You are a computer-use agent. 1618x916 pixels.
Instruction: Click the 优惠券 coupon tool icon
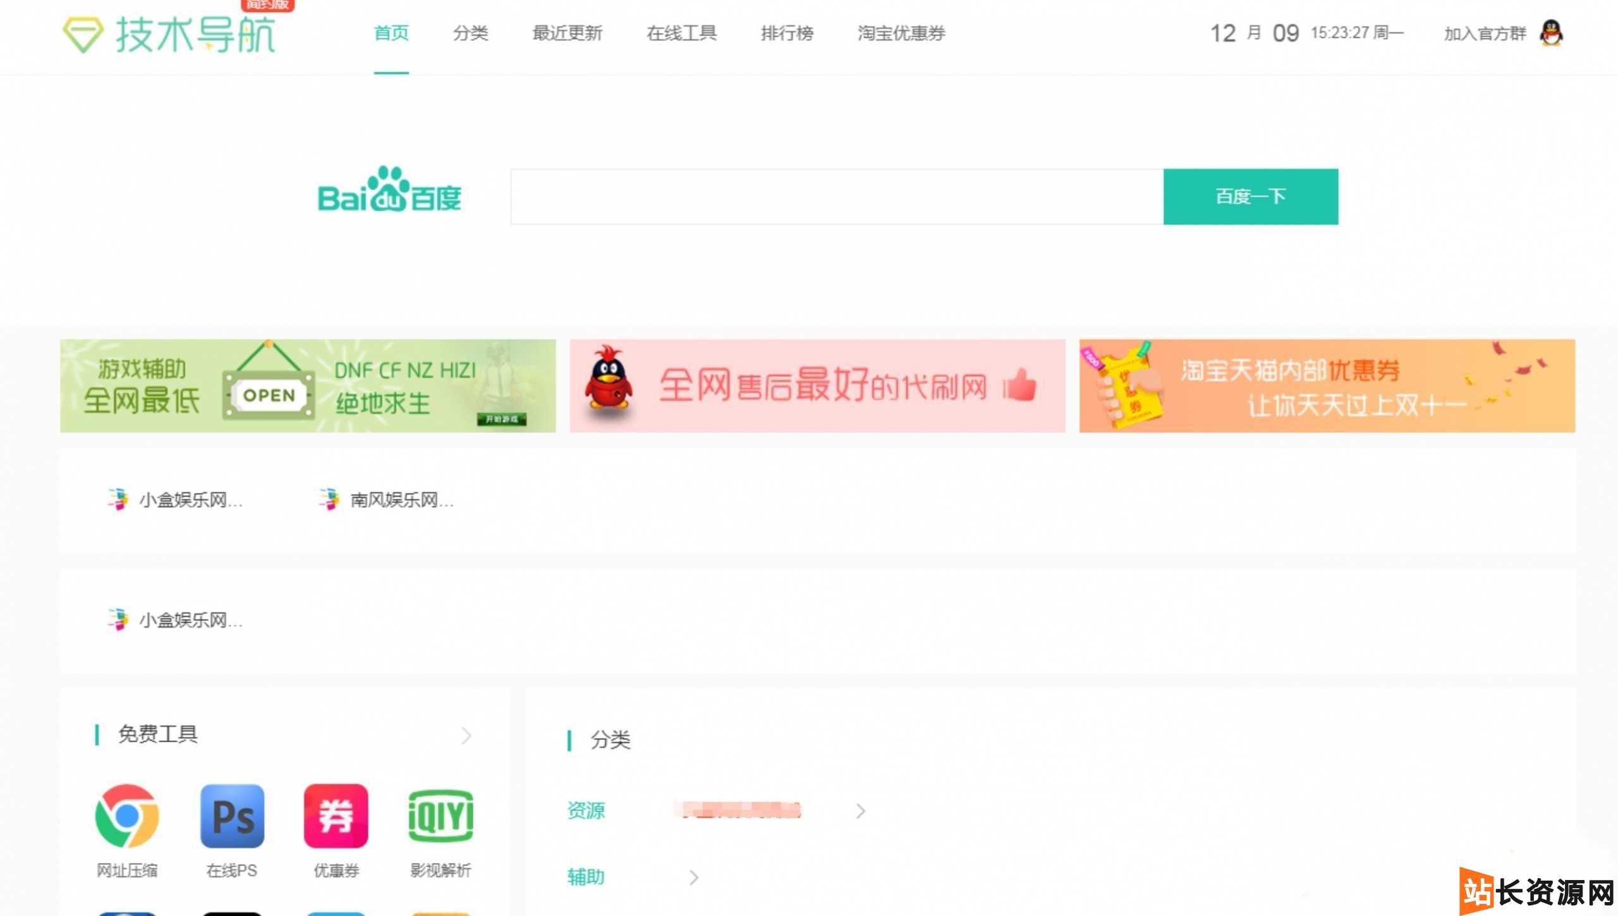click(335, 816)
